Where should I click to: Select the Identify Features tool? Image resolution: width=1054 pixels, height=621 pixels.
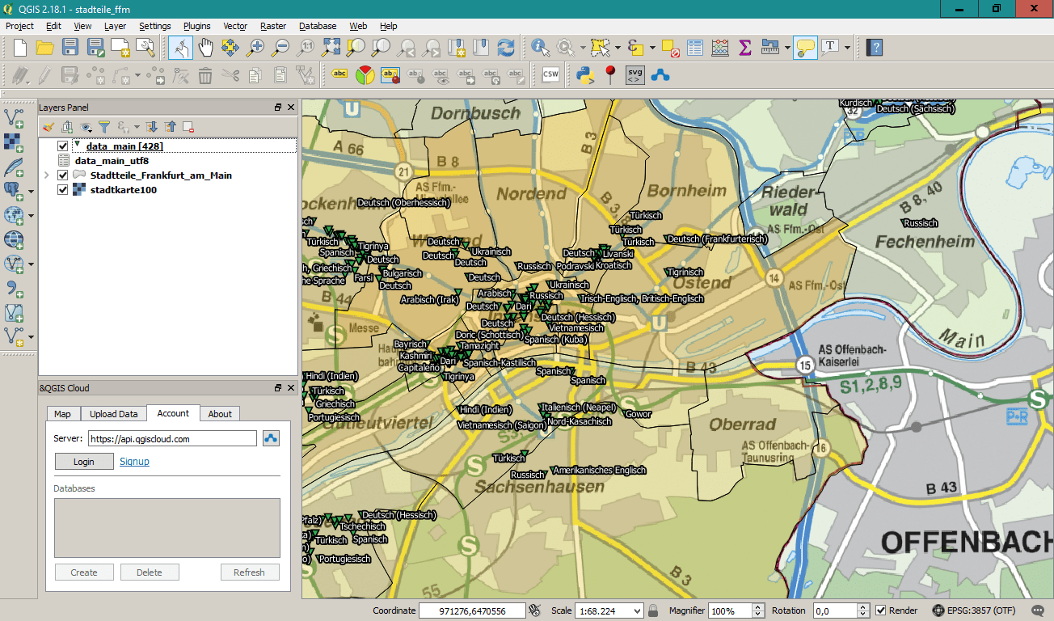click(540, 47)
